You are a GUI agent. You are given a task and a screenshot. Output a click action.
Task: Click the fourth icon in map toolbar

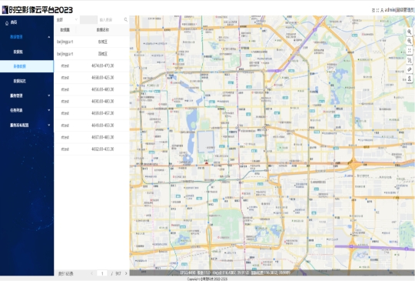click(x=409, y=60)
